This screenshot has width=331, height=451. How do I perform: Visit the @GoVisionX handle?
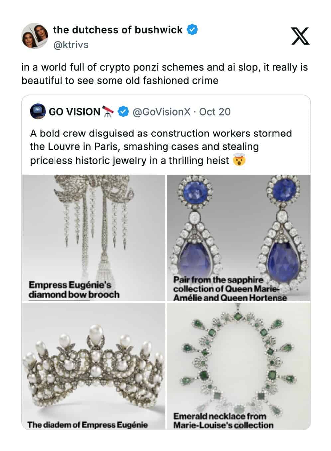click(x=162, y=112)
